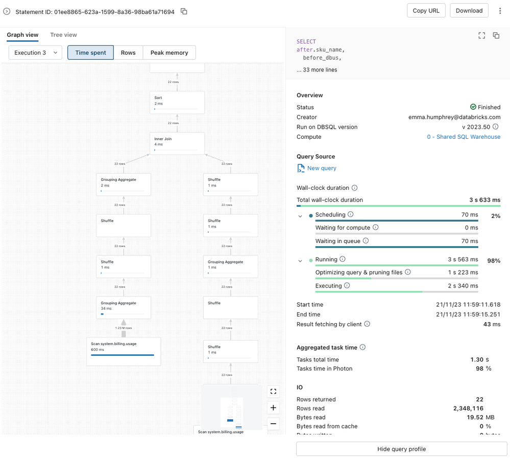The width and height of the screenshot is (510, 461).
Task: Show info for Wall-clock duration
Action: pos(355,188)
